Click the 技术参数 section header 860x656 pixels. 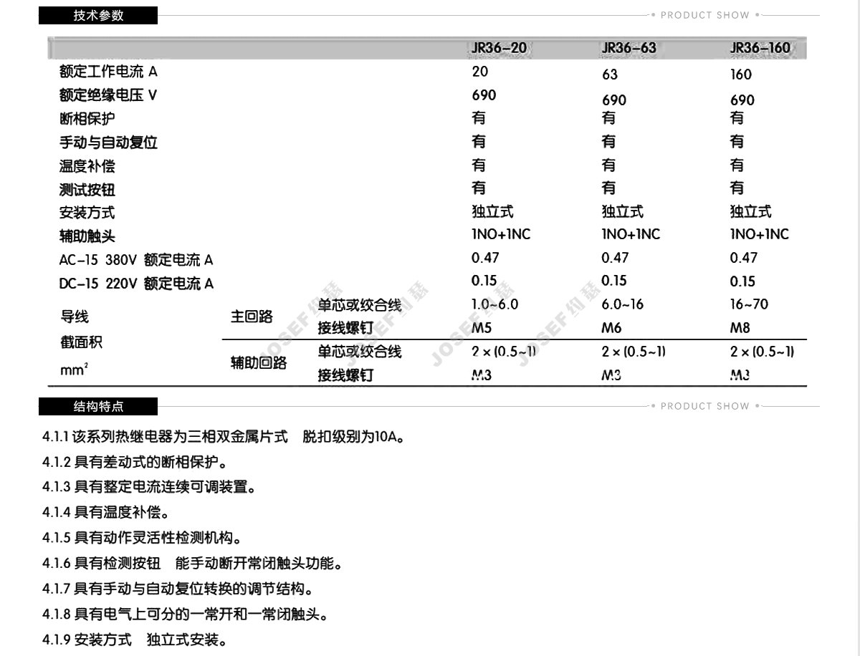click(98, 15)
